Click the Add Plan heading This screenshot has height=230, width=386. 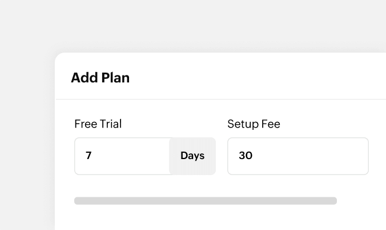(100, 78)
